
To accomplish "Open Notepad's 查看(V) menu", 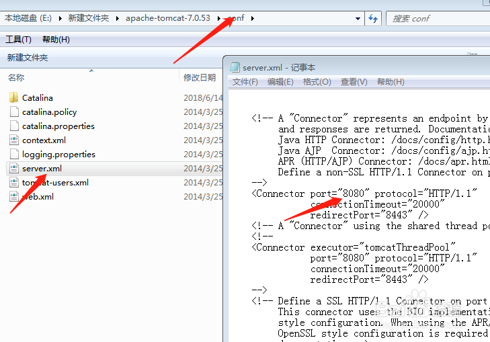I will pyautogui.click(x=354, y=82).
